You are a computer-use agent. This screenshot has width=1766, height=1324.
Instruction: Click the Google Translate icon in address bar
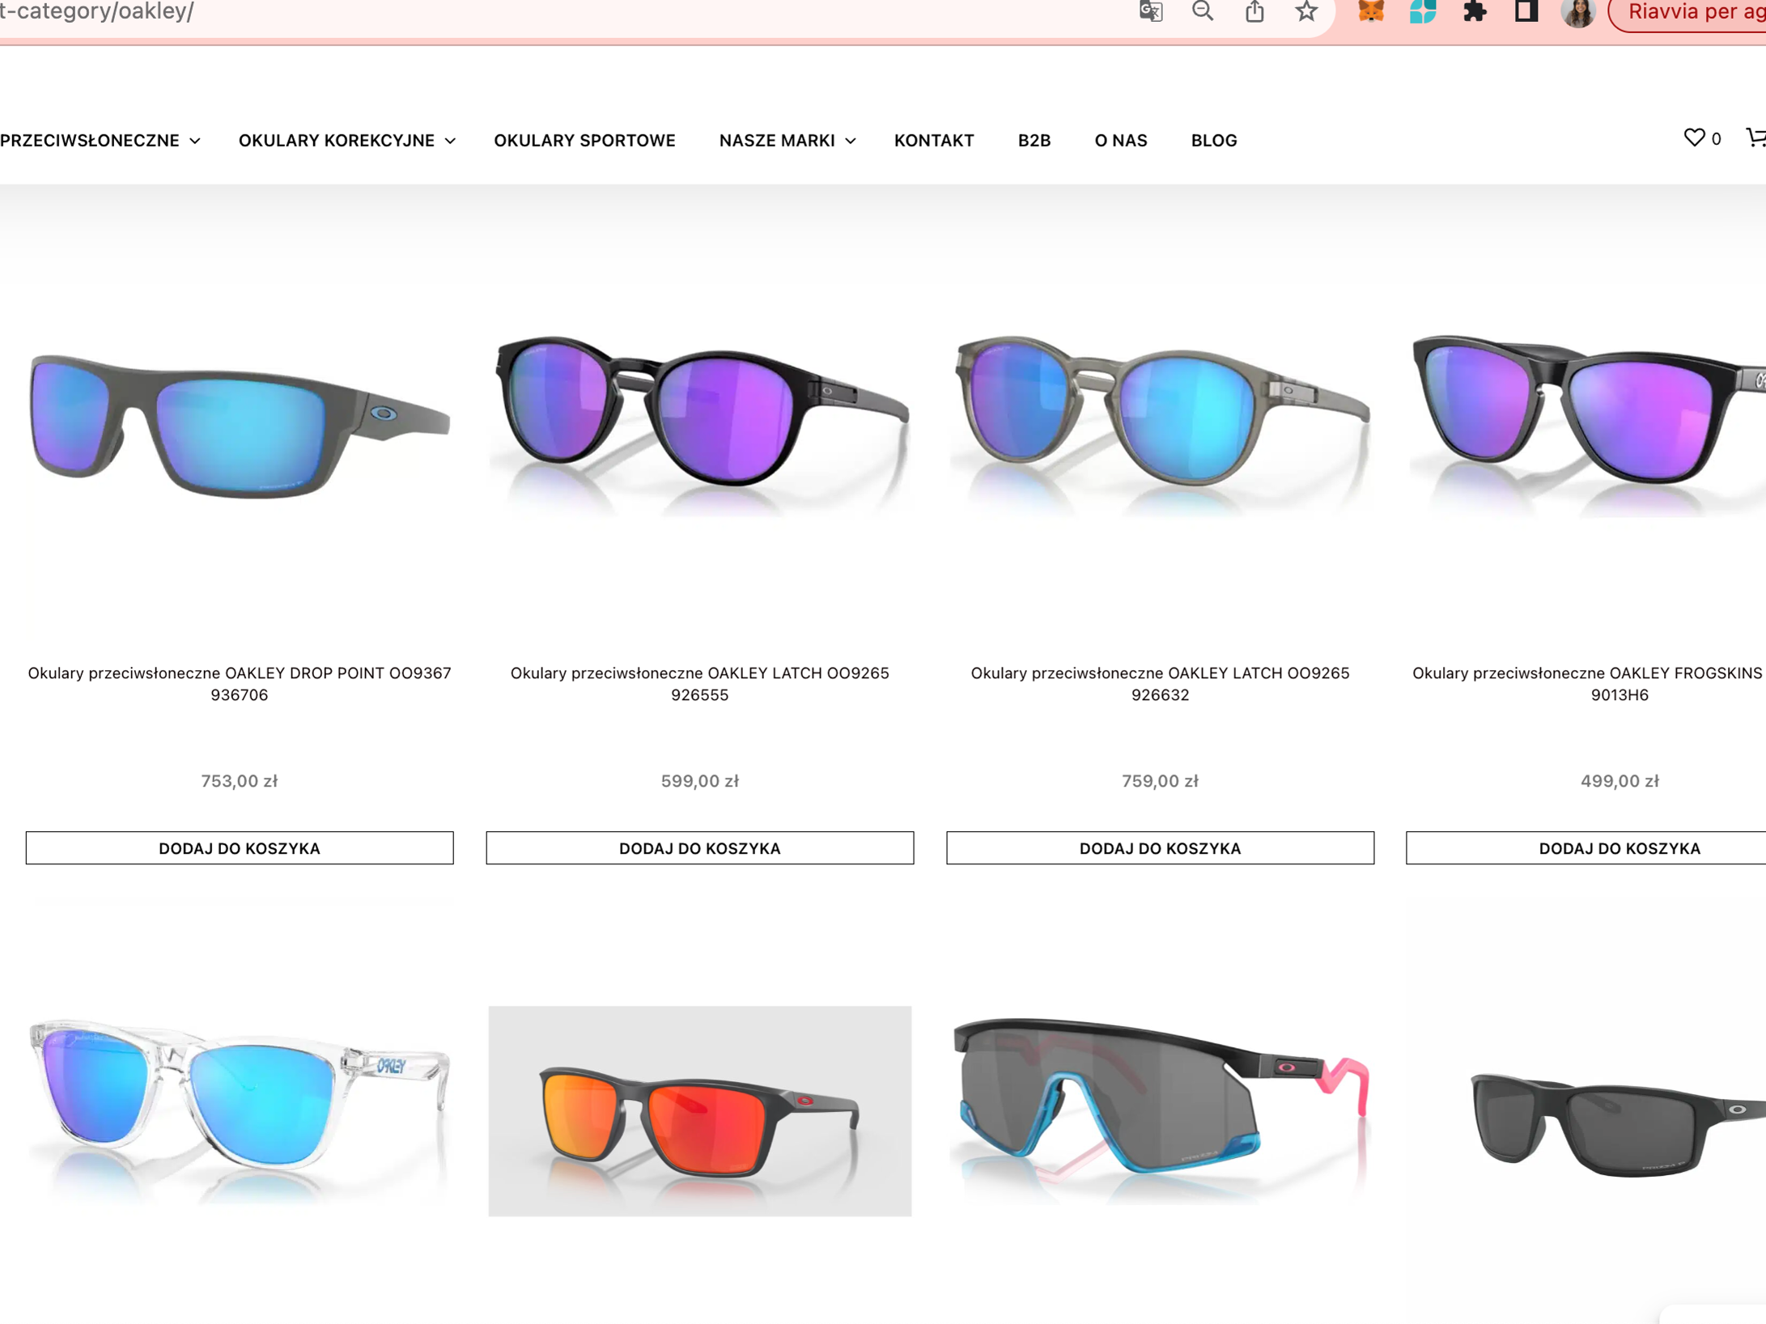(x=1150, y=11)
